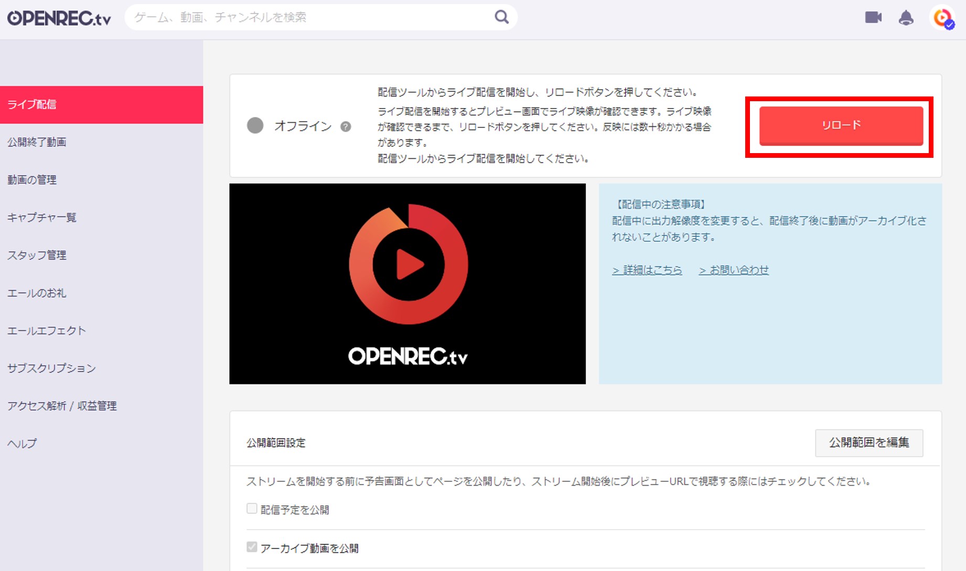Click the search field for games and channels
The height and width of the screenshot is (571, 966).
coord(309,17)
